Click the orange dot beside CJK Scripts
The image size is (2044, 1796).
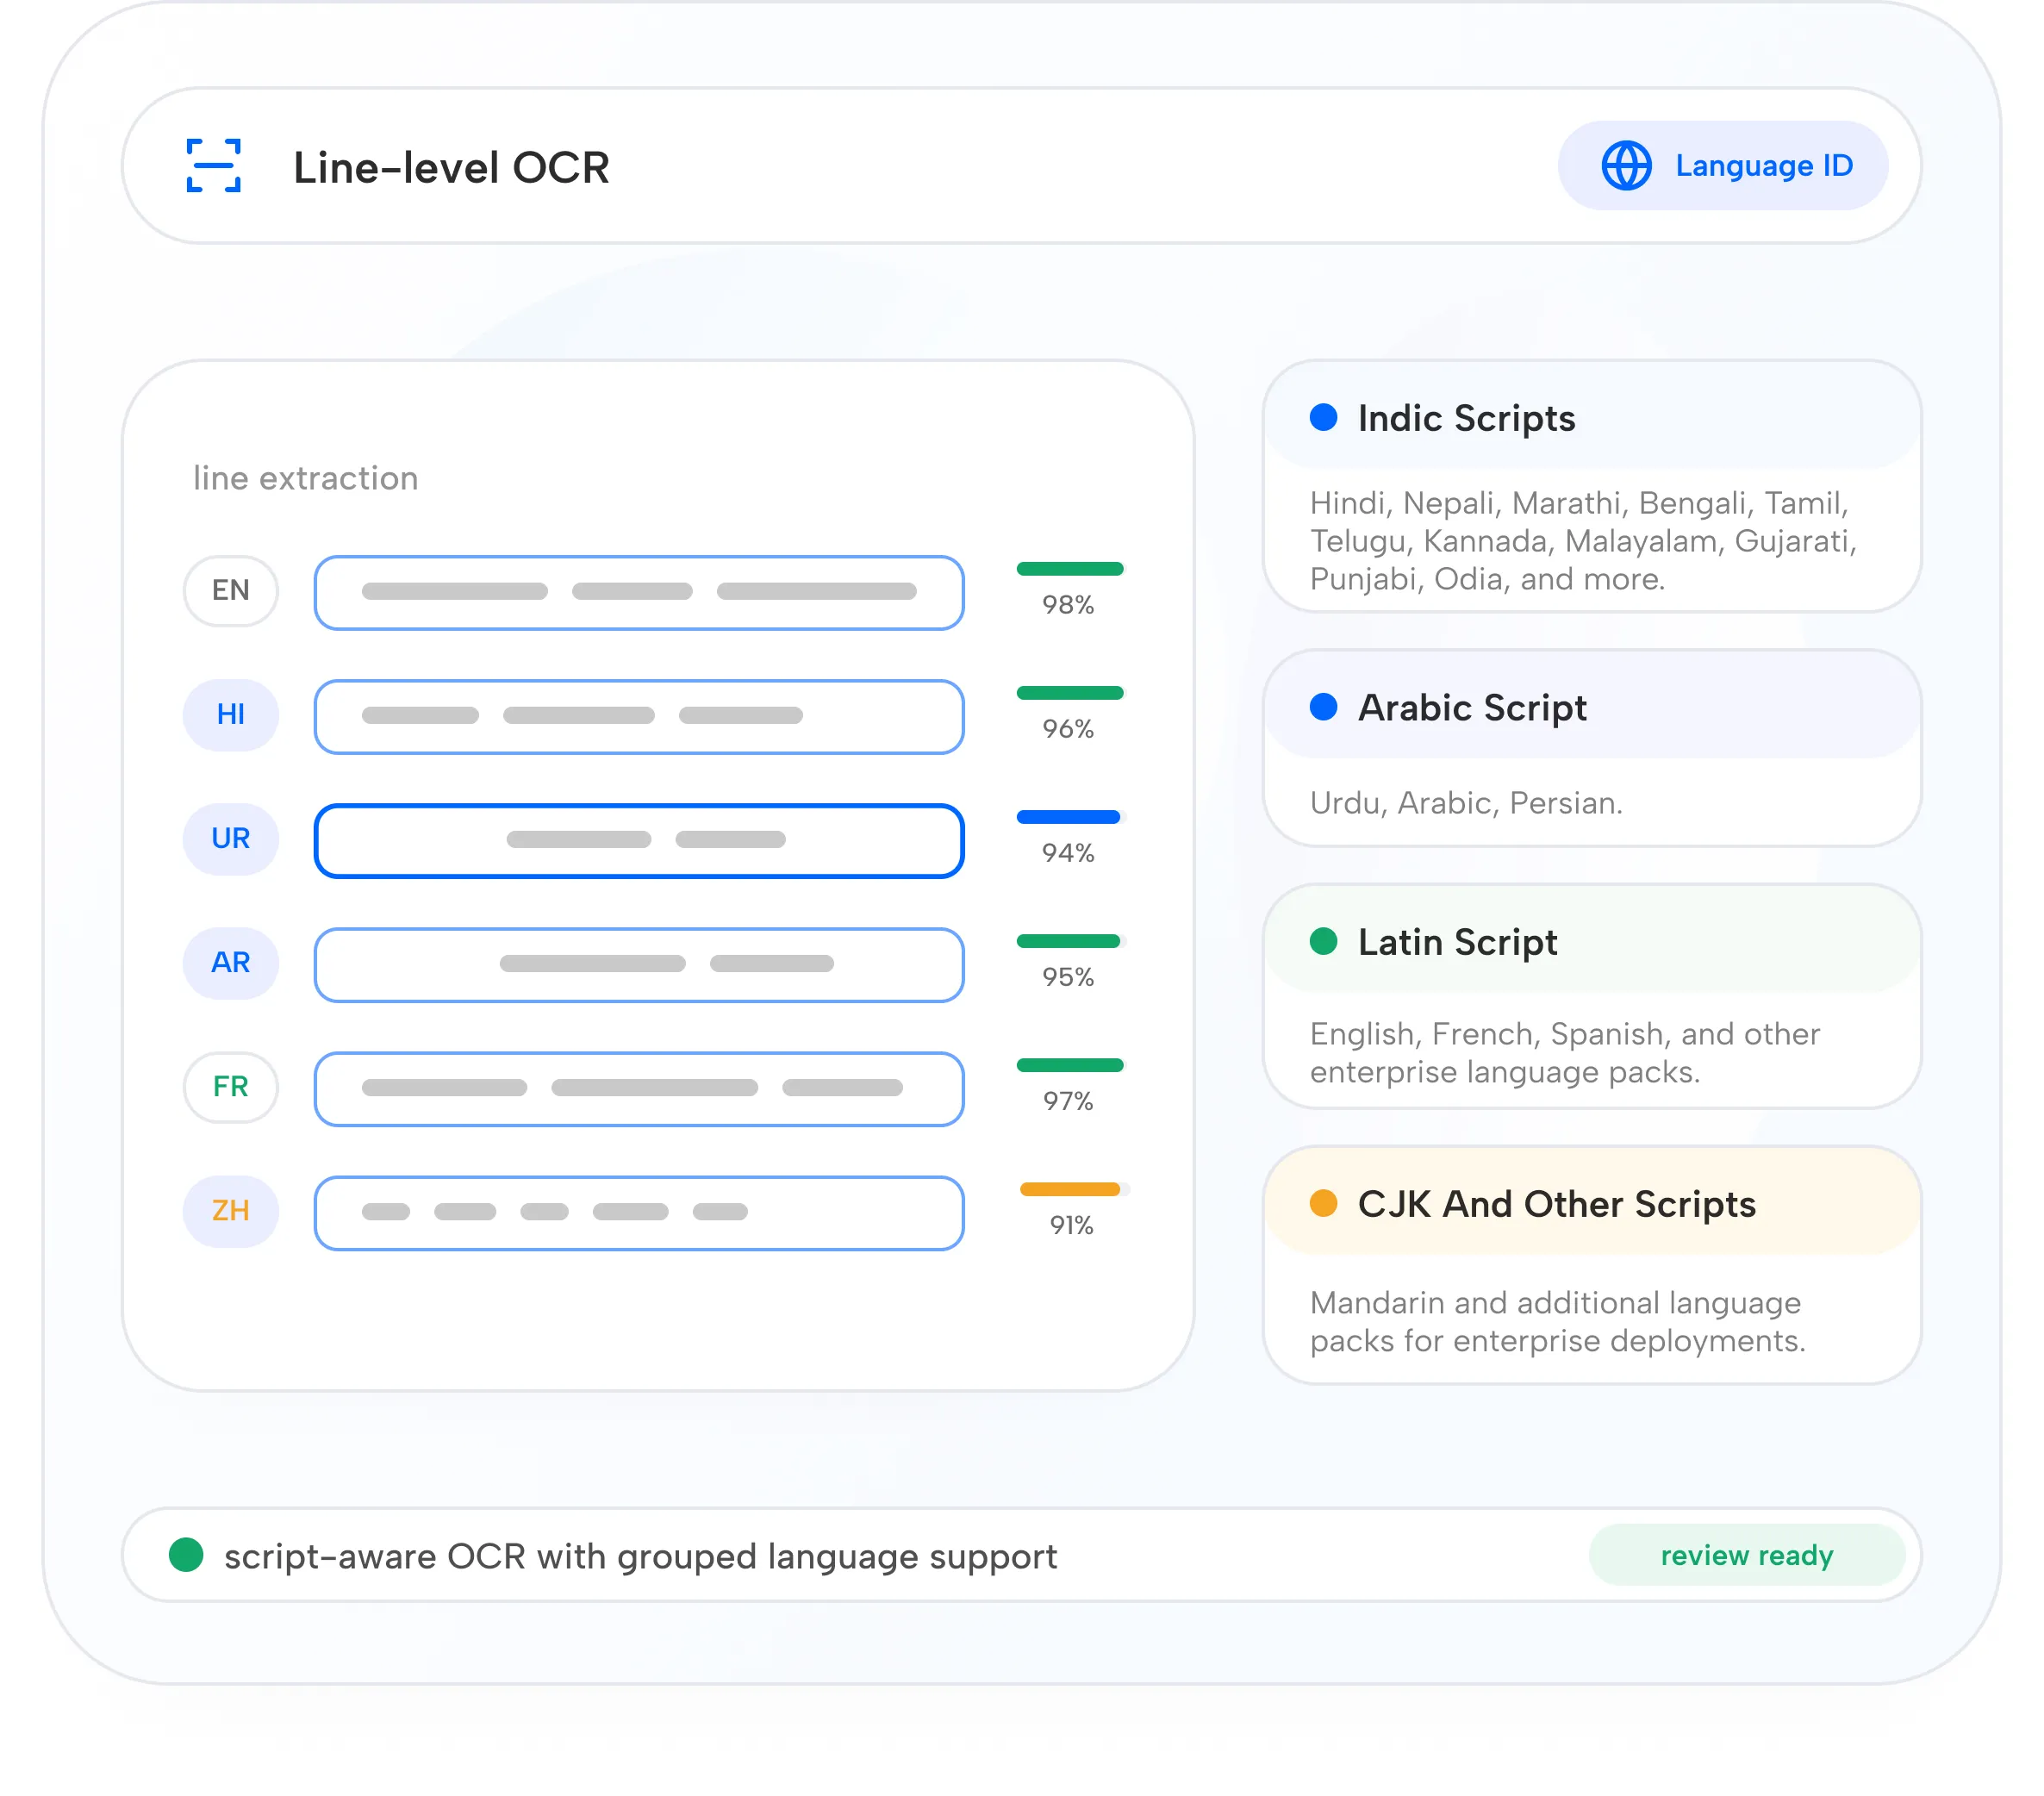[x=1323, y=1203]
